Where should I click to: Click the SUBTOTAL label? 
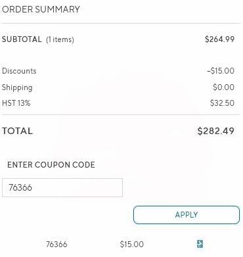click(x=22, y=39)
